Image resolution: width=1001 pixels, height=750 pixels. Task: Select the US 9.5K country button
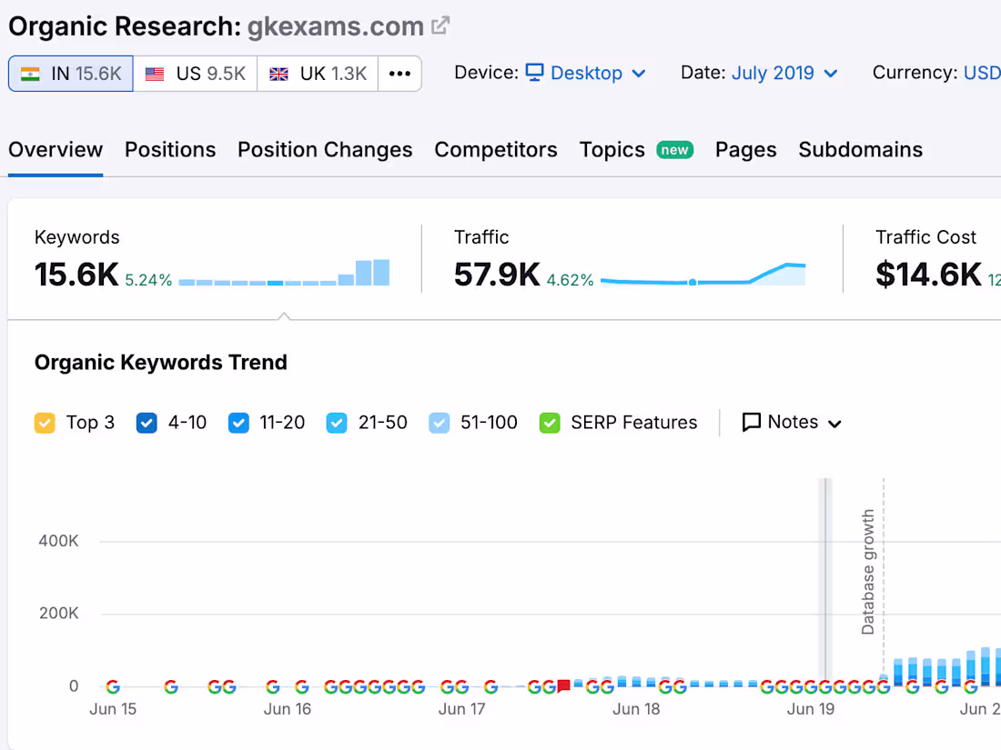pos(195,73)
